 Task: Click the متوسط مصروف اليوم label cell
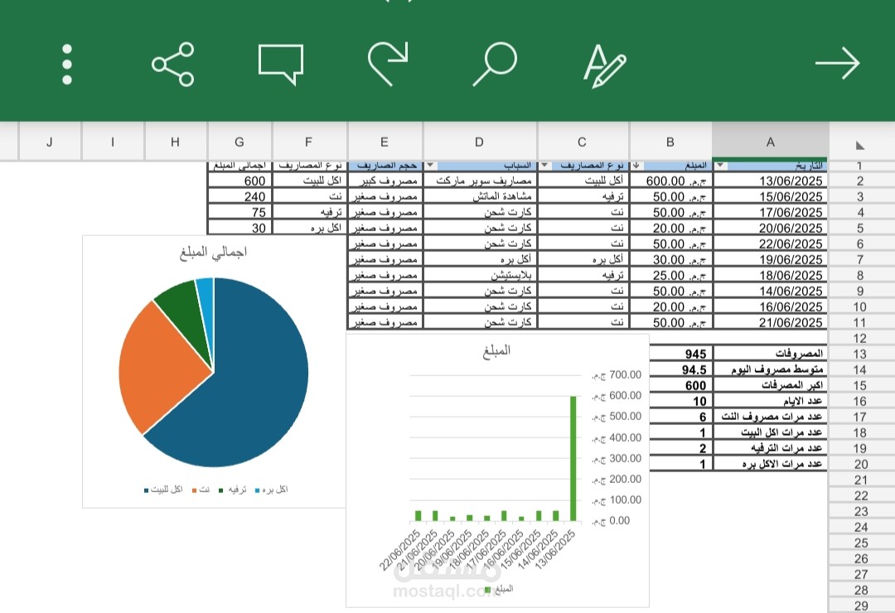(x=770, y=369)
